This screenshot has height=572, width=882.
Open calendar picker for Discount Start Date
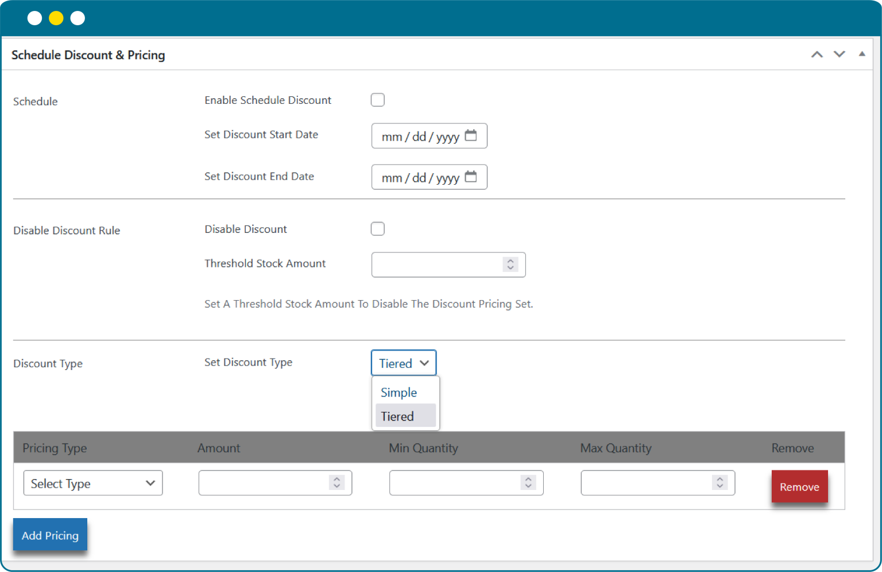[x=470, y=135]
